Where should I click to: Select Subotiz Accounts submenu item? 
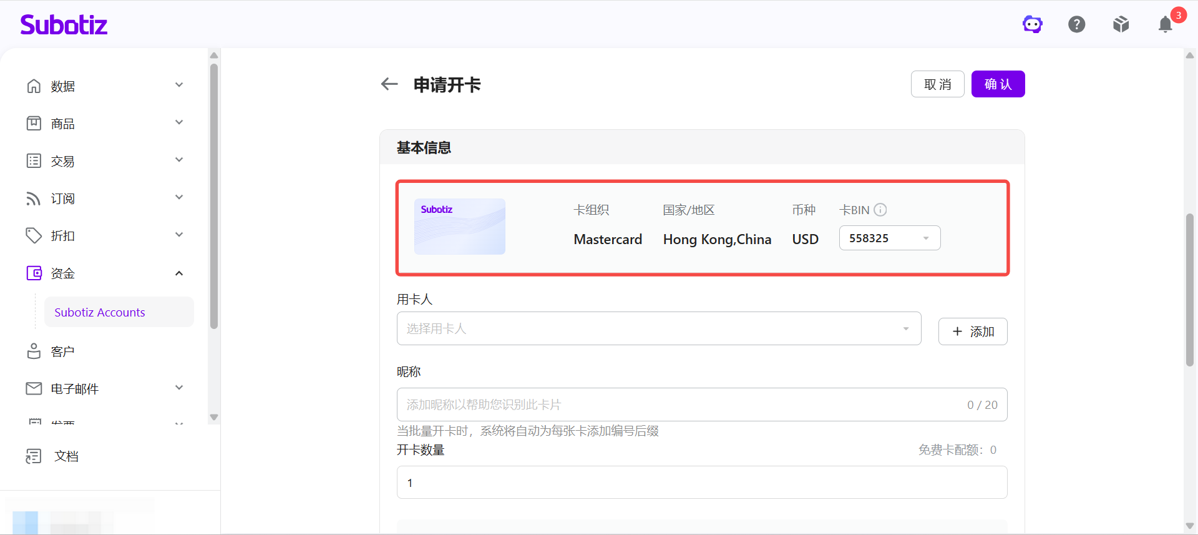click(119, 312)
